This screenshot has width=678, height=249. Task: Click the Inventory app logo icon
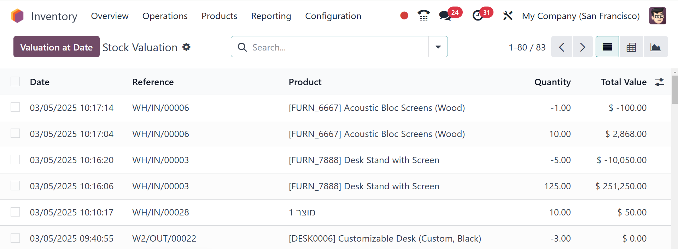17,16
